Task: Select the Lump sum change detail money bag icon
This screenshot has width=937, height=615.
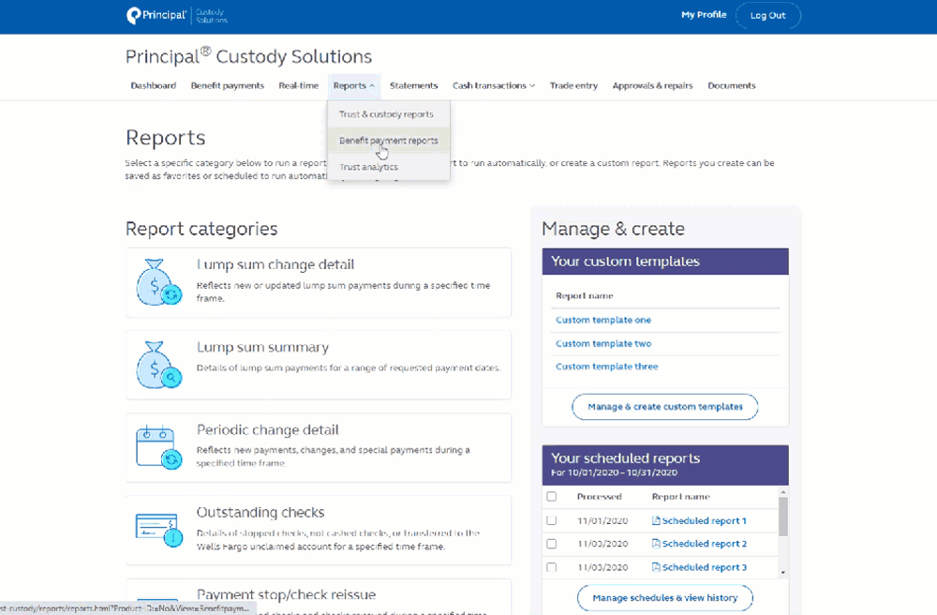Action: [156, 281]
